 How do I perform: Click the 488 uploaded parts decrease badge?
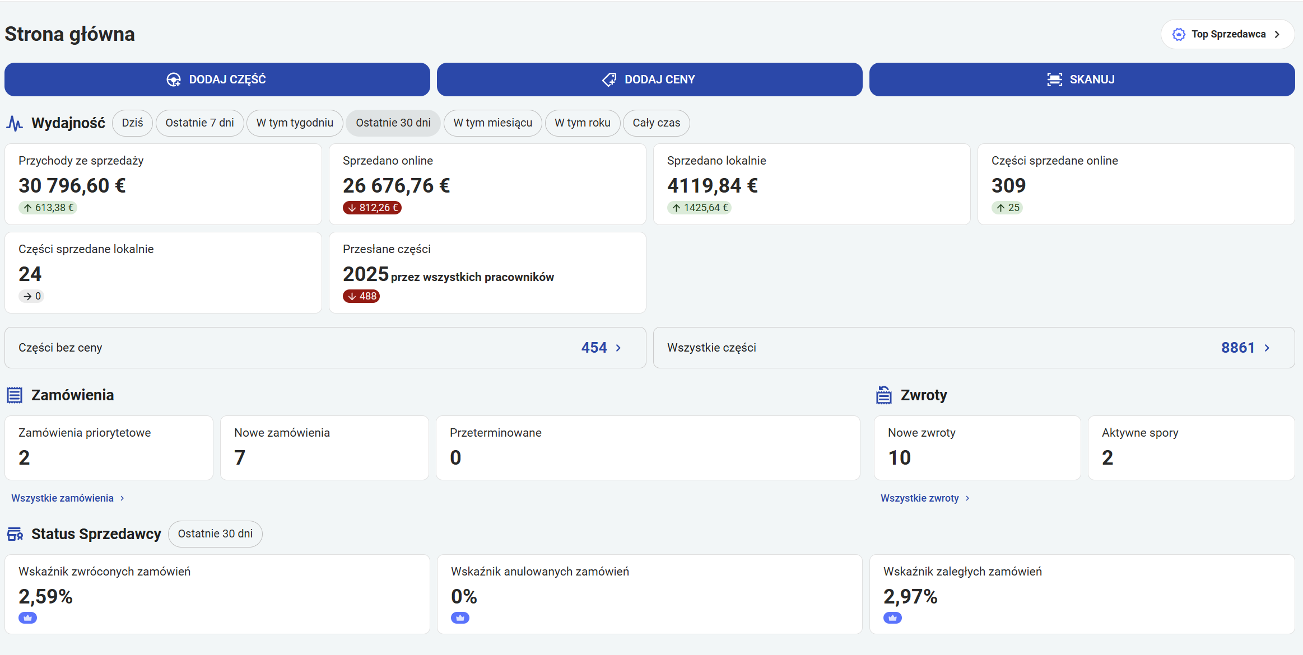[361, 296]
